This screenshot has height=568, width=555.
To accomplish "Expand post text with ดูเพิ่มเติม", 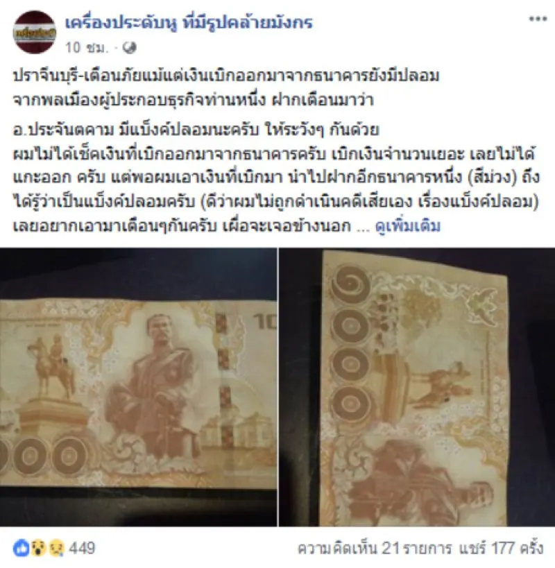I will tap(408, 225).
